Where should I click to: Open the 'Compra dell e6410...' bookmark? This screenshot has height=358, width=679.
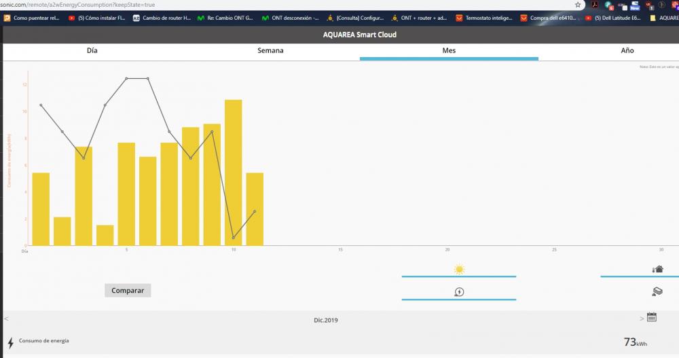pos(549,18)
